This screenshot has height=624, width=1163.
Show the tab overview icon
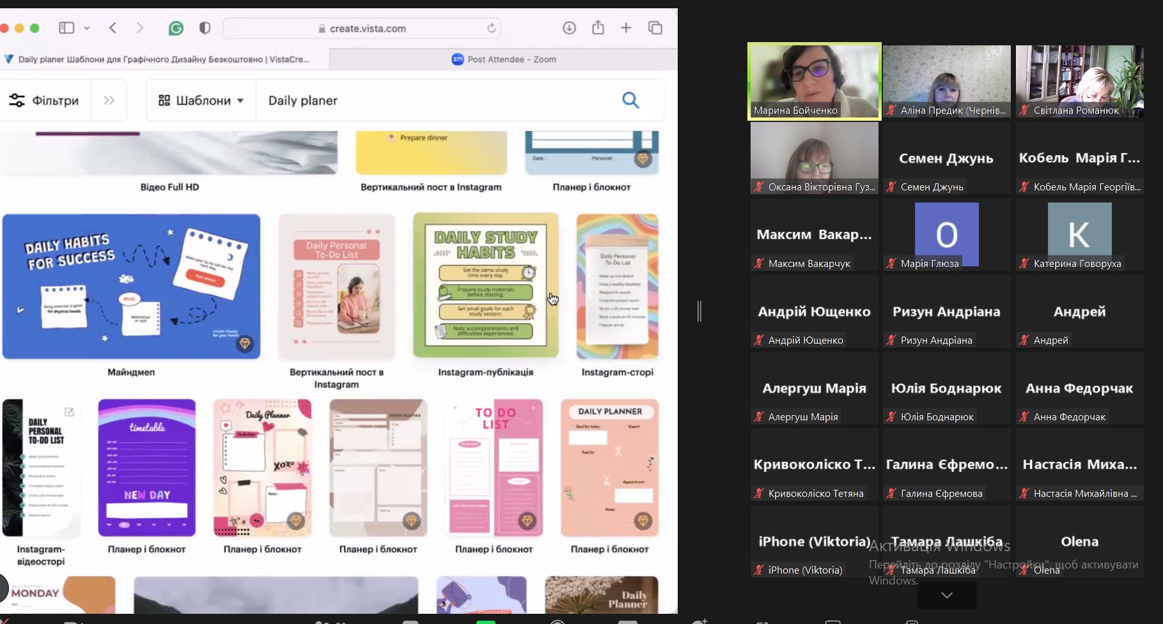[x=655, y=28]
